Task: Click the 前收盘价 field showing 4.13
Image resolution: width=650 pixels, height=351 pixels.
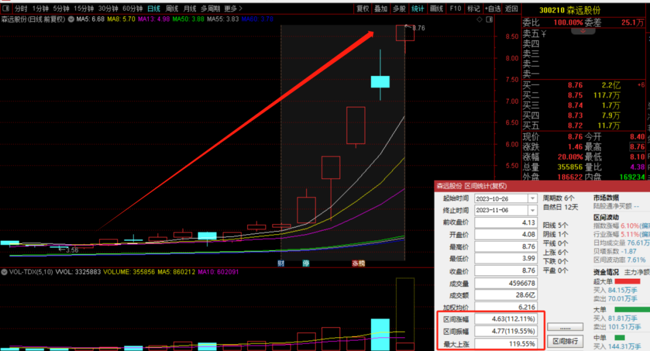Action: point(506,223)
